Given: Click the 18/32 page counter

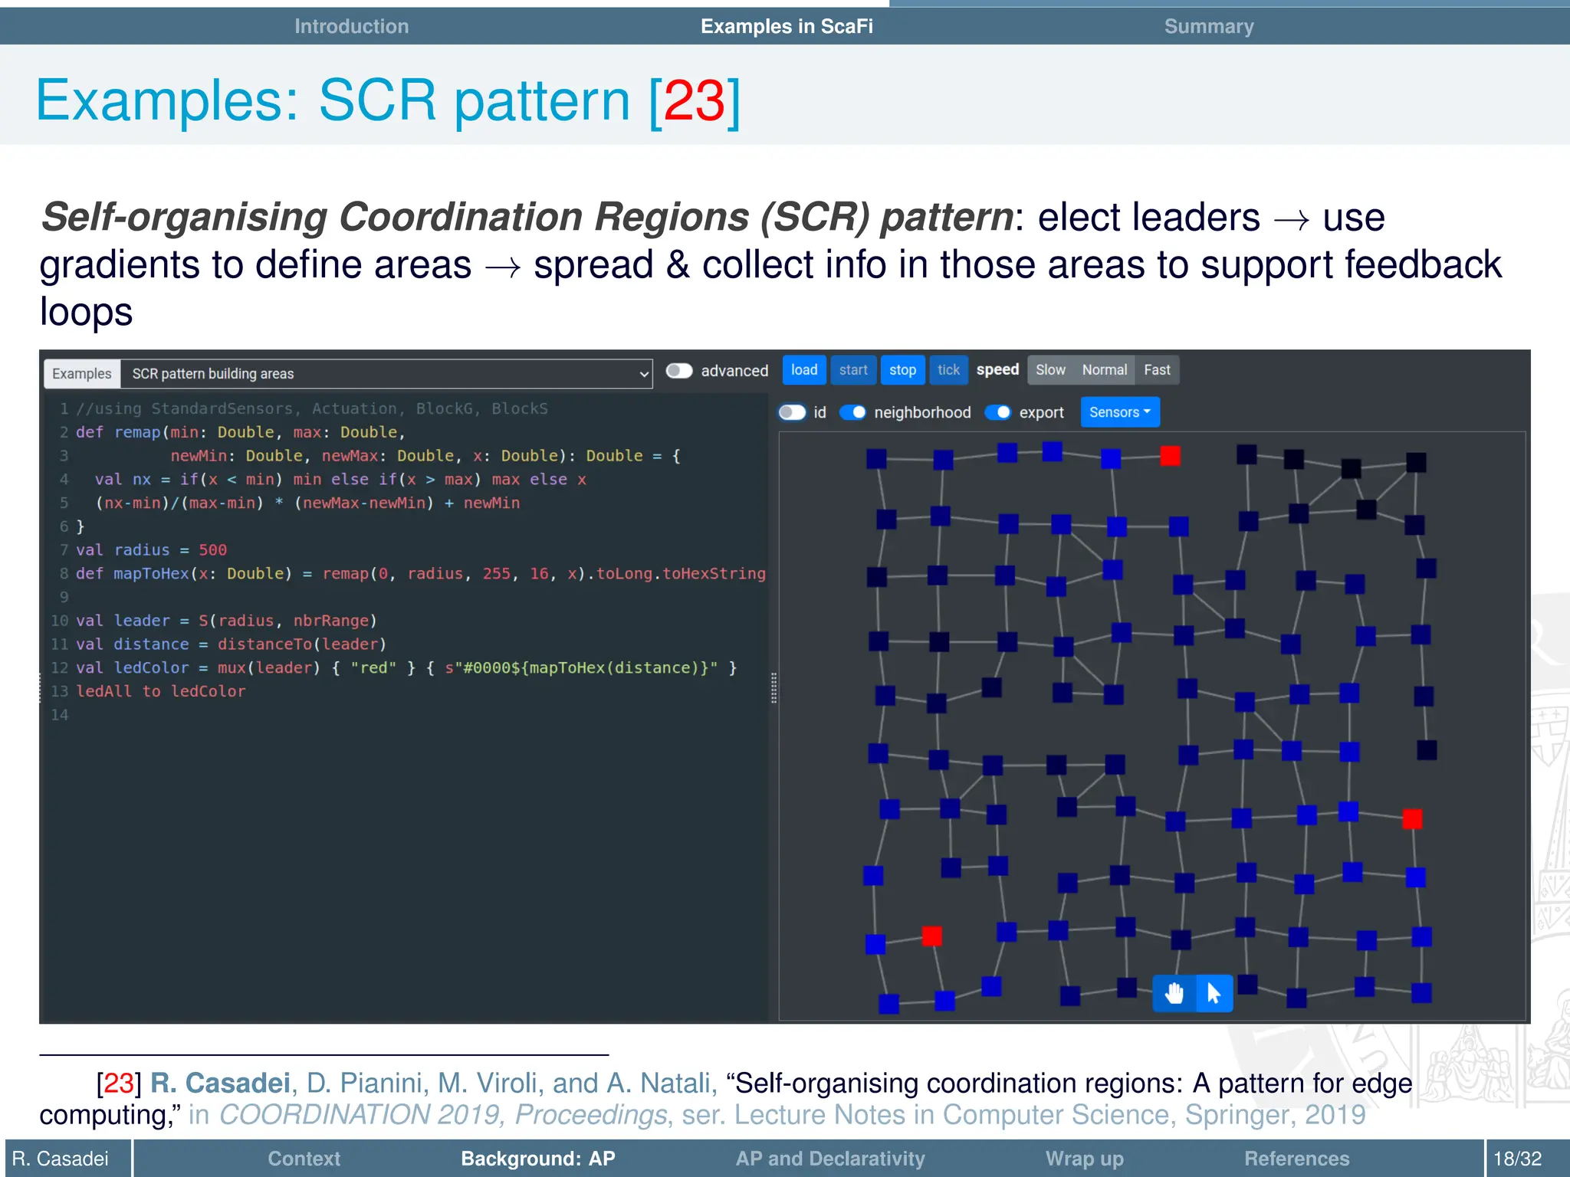Looking at the screenshot, I should pos(1517,1159).
